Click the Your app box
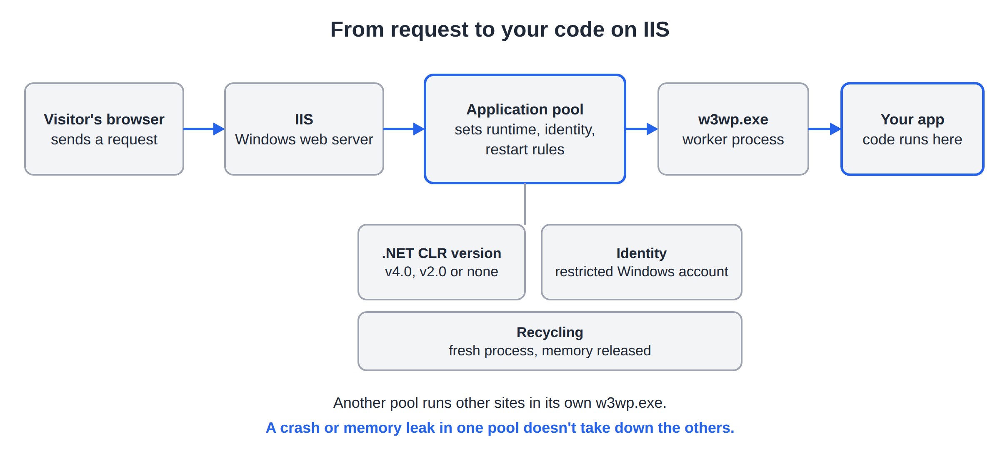The width and height of the screenshot is (1000, 466). (912, 129)
